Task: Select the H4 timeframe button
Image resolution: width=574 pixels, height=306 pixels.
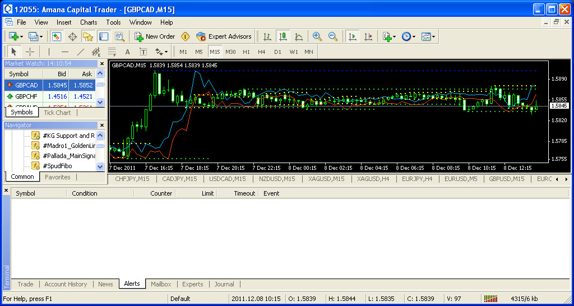Action: [262, 52]
